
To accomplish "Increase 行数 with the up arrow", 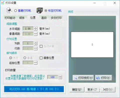I will 36,47.
